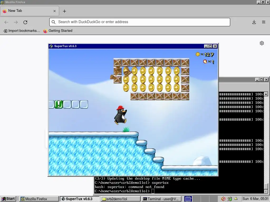Select SuperTux v0.6.3 taskbar entry
This screenshot has width=270, height=202.
click(x=80, y=199)
